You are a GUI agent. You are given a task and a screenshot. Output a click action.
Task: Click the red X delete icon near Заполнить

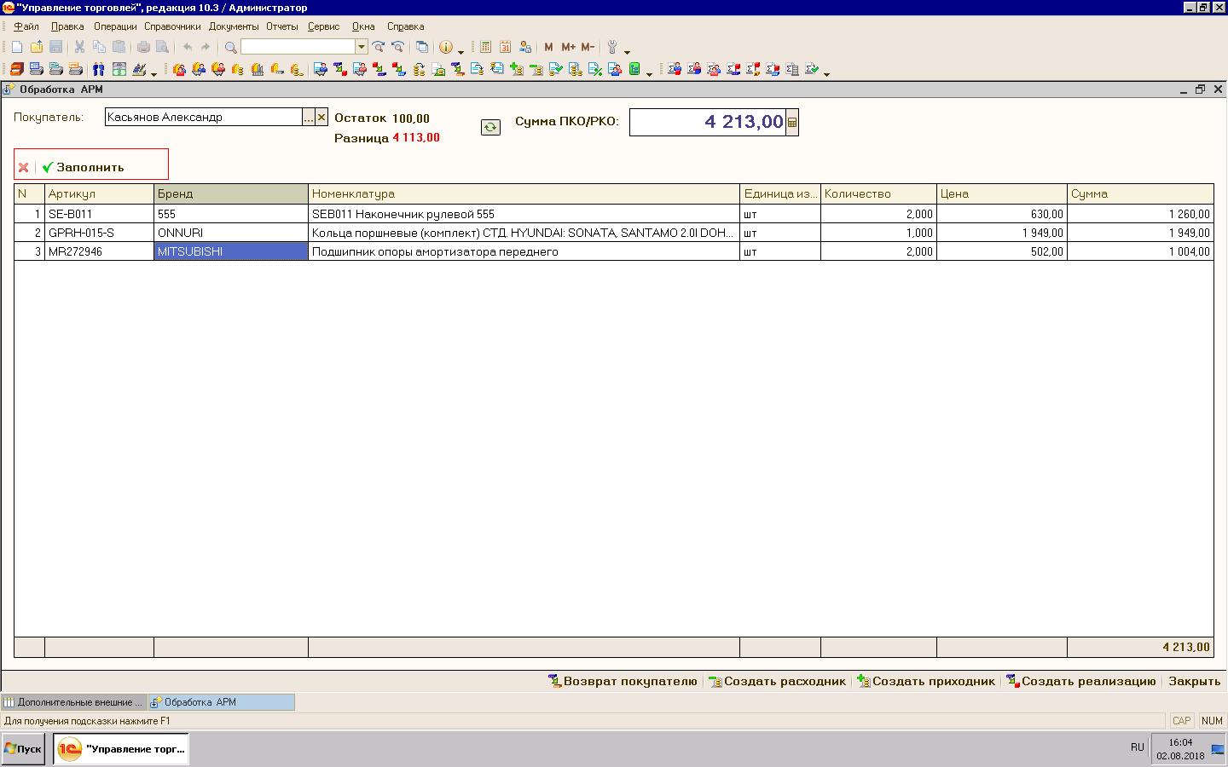pyautogui.click(x=24, y=167)
